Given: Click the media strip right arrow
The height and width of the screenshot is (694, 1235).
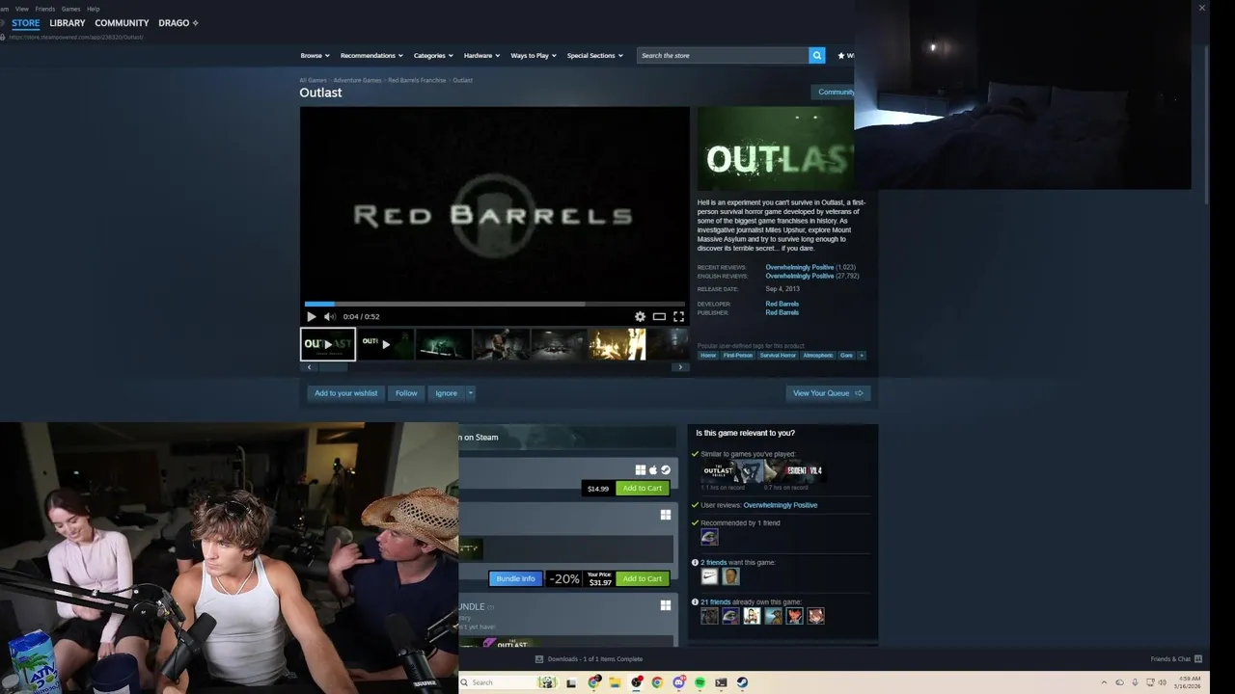Looking at the screenshot, I should click(x=680, y=367).
